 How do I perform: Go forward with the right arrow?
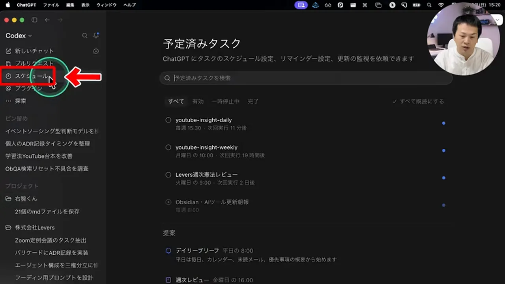[60, 20]
